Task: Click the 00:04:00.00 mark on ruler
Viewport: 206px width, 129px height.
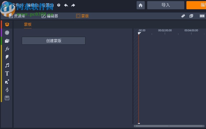Action: pyautogui.click(x=191, y=30)
